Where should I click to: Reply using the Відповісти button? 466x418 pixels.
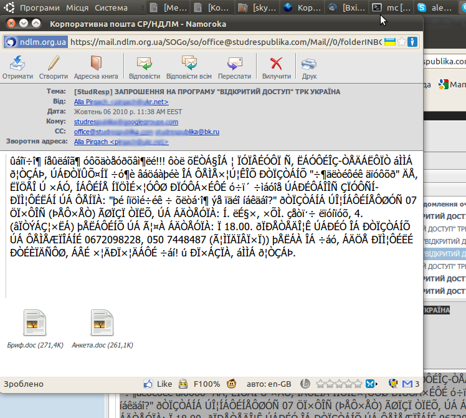click(144, 67)
